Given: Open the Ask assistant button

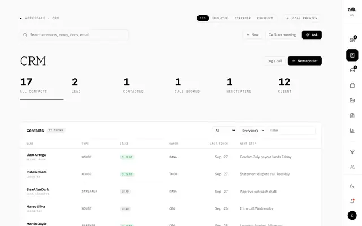Looking at the screenshot, I should 312,35.
